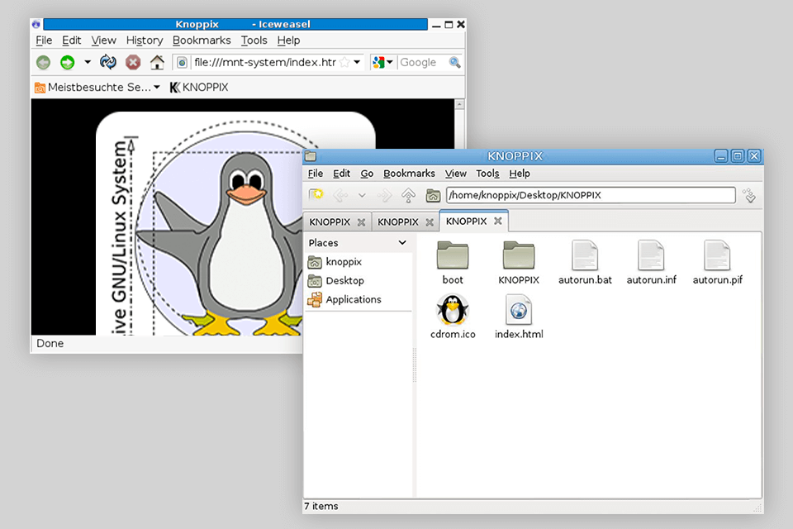Open the search engine selector dropdown
793x529 pixels.
coord(382,62)
